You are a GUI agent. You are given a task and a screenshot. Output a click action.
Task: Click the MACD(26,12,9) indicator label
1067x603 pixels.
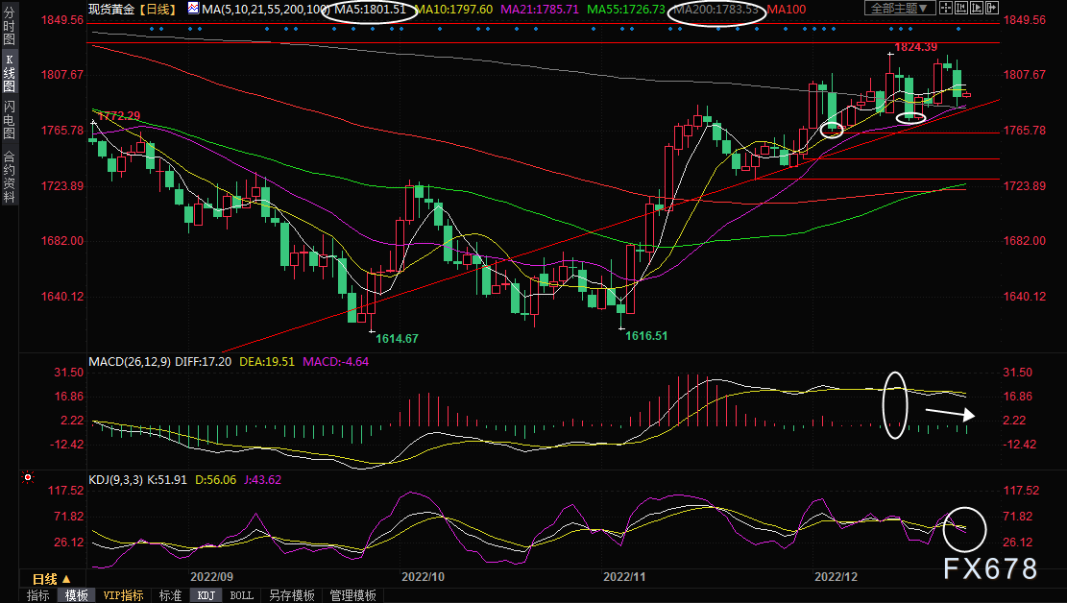[x=128, y=362]
